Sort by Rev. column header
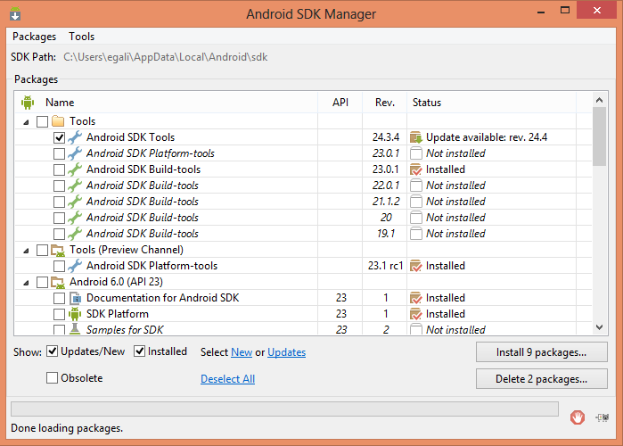This screenshot has width=623, height=446. [385, 103]
